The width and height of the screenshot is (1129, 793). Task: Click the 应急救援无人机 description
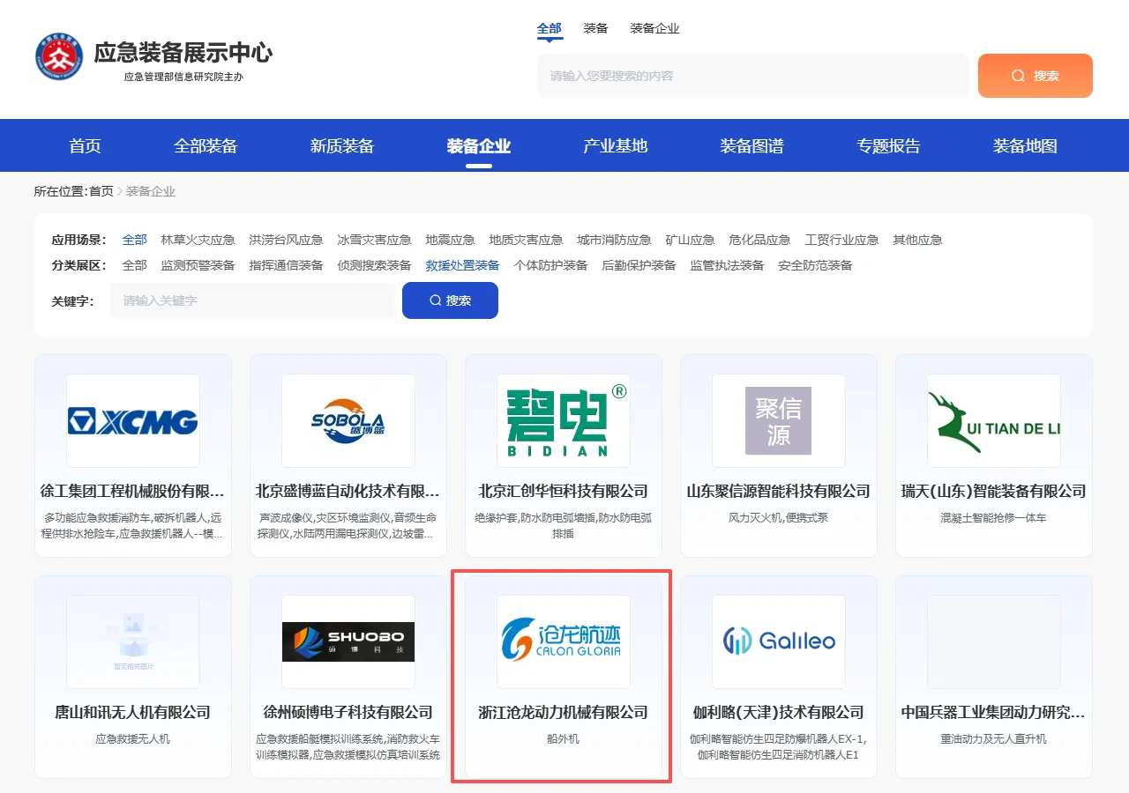[133, 738]
